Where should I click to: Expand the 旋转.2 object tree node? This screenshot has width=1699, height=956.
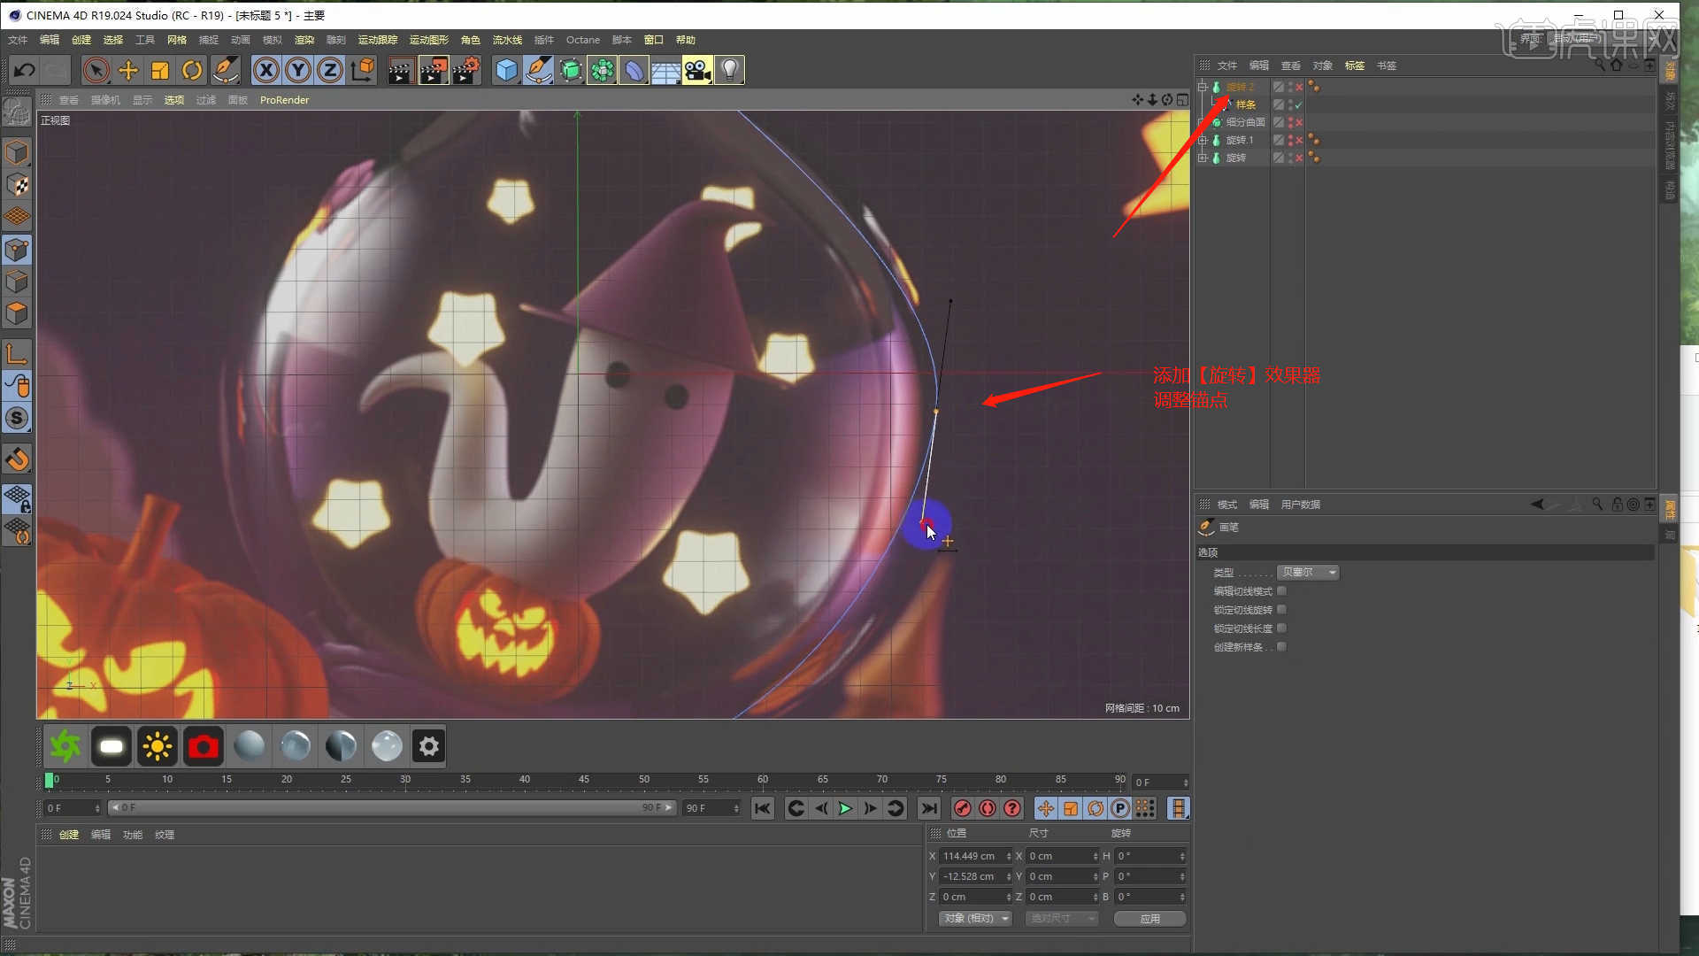1203,87
